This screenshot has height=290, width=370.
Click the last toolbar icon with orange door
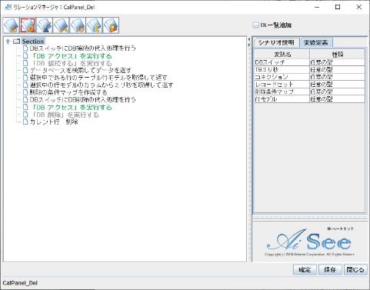(111, 25)
